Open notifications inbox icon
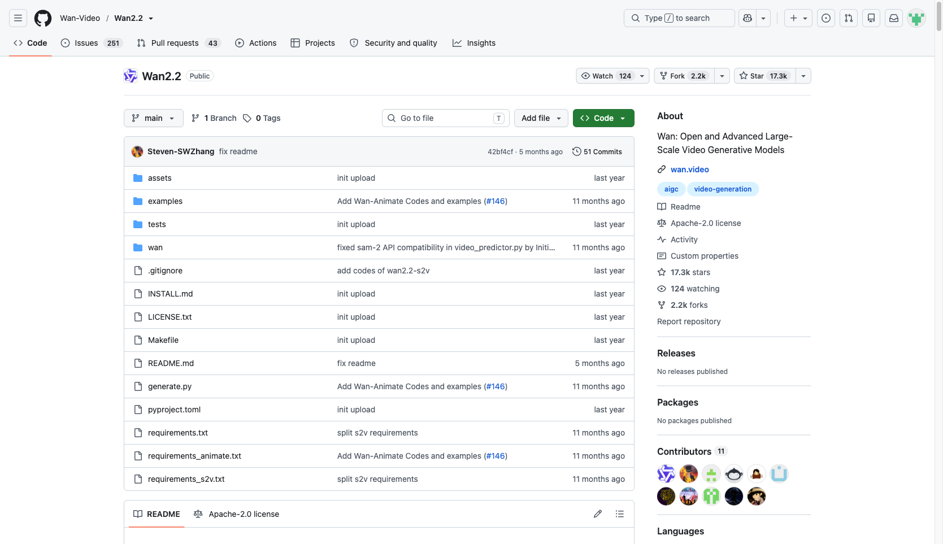Image resolution: width=943 pixels, height=544 pixels. (894, 18)
